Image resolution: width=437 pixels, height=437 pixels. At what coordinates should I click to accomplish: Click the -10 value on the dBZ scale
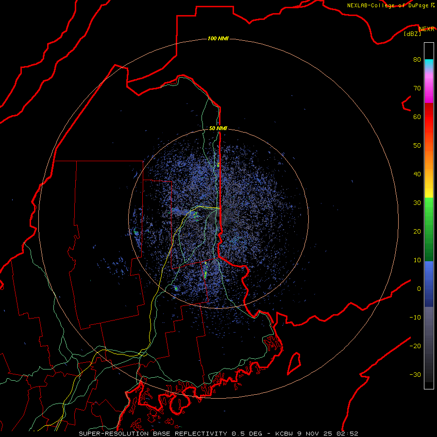click(415, 318)
